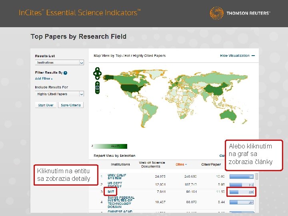Pan the map up with the arrow
Image resolution: width=288 pixels, height=216 pixels.
97,70
